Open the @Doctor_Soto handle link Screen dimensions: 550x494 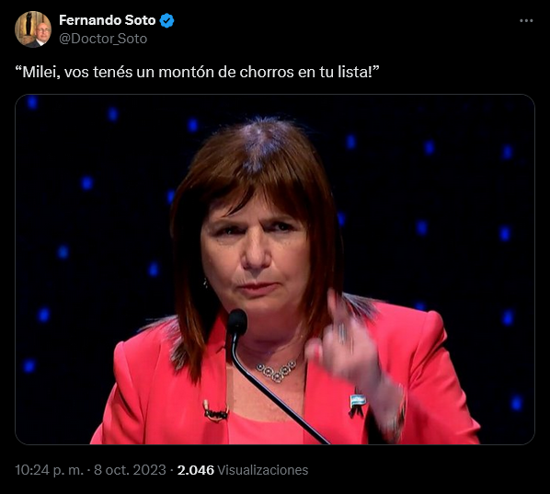(x=103, y=39)
